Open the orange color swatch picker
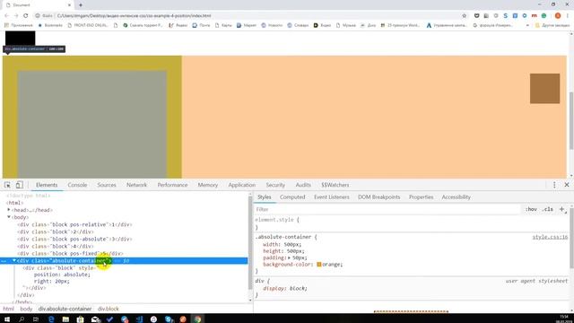This screenshot has width=574, height=323. coord(319,265)
